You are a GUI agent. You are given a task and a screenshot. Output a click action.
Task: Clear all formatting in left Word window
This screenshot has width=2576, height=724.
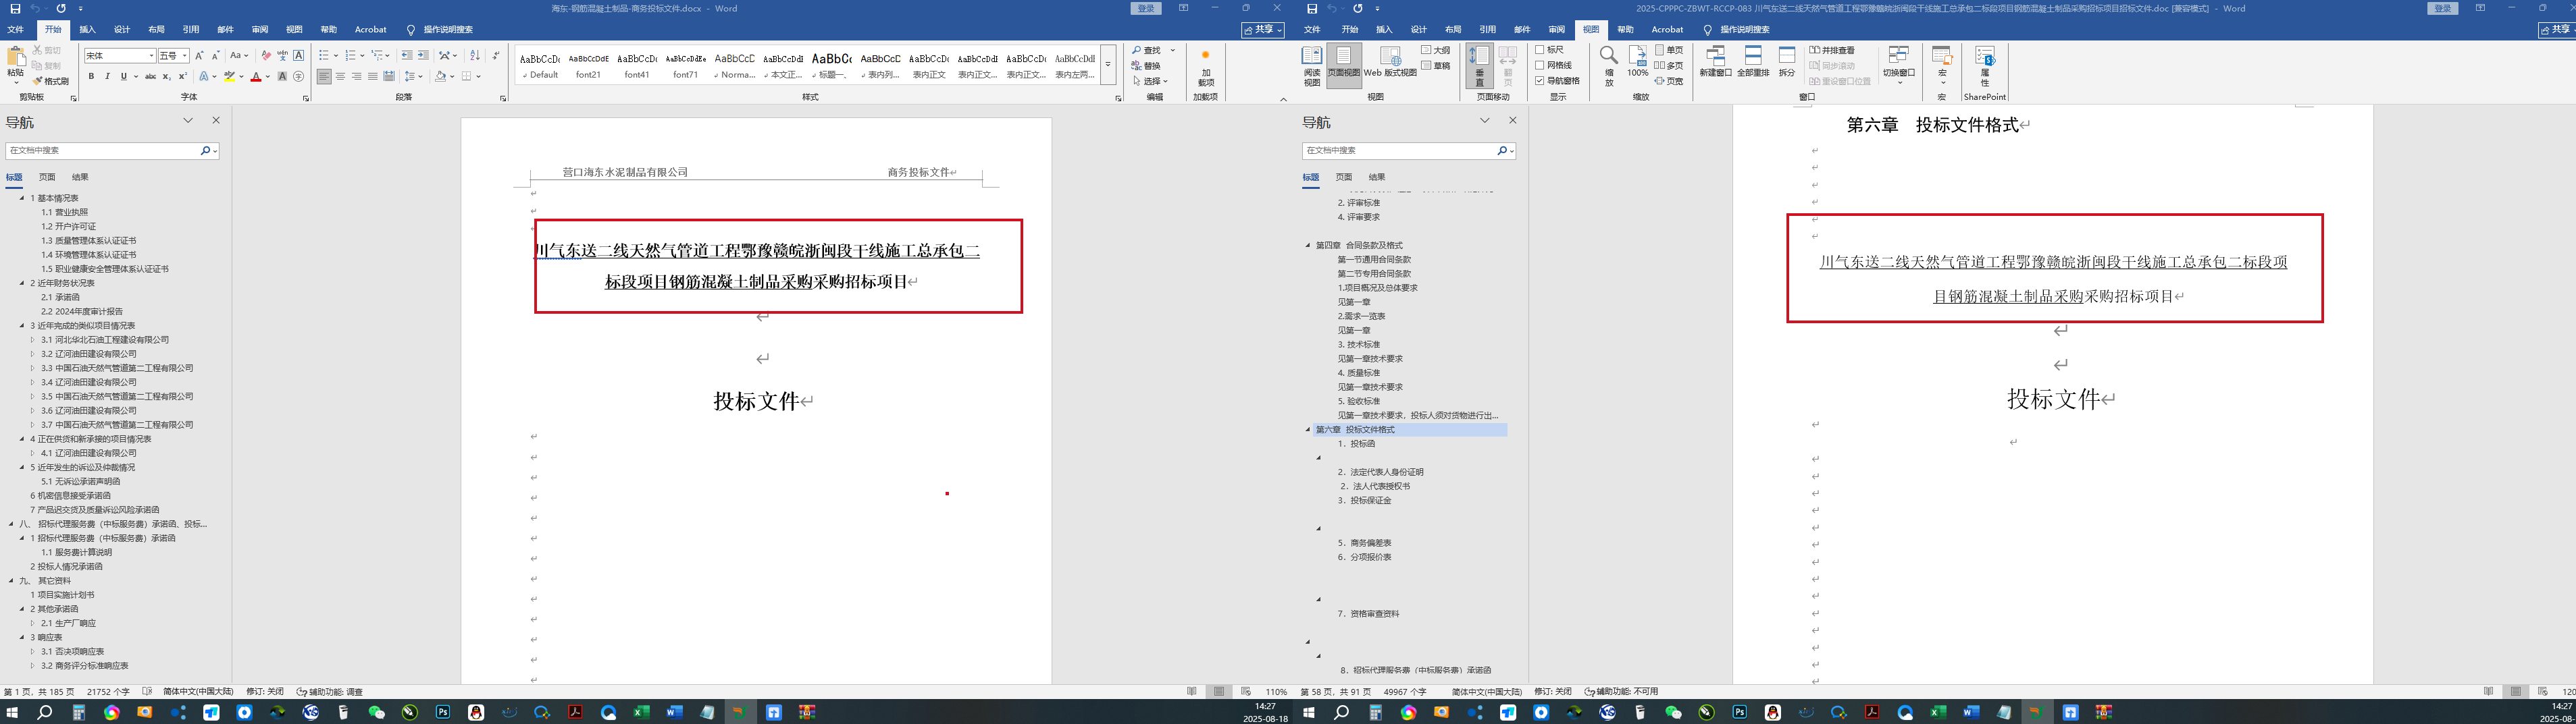(266, 56)
